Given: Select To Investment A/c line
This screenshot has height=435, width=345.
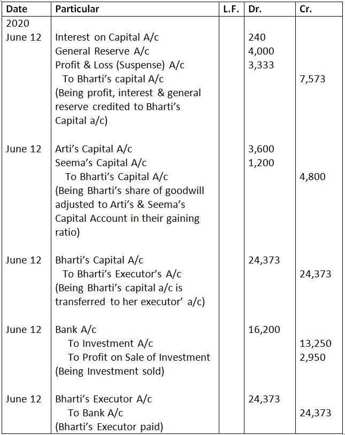Looking at the screenshot, I should pos(110,344).
